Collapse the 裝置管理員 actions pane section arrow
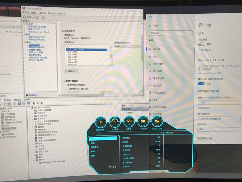 [x=147, y=109]
